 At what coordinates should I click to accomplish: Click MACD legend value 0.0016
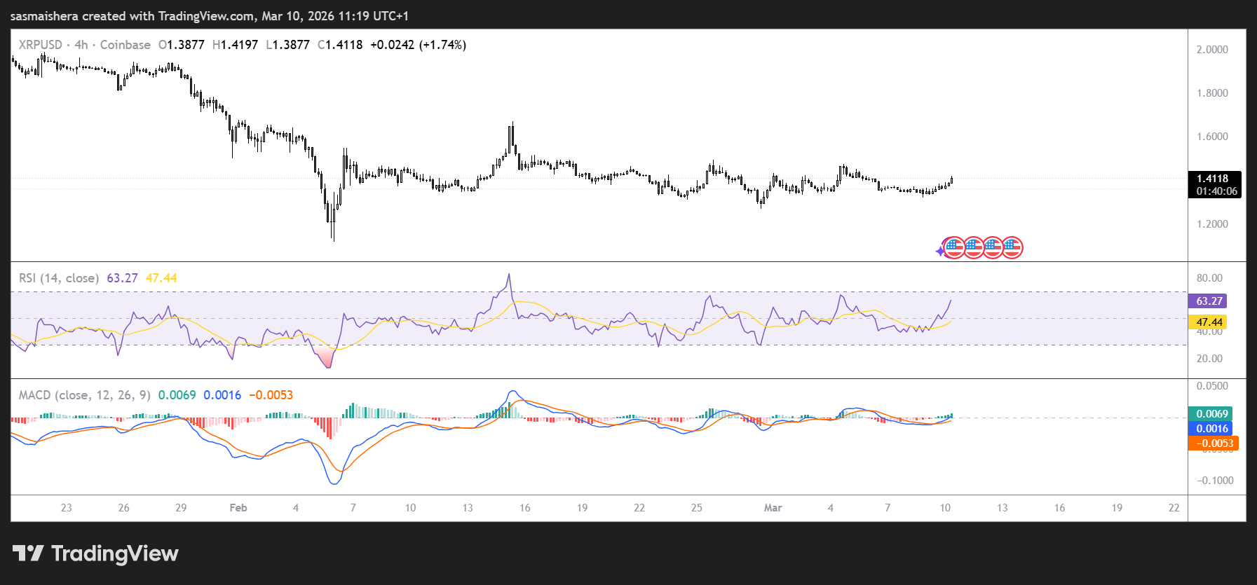tap(222, 395)
